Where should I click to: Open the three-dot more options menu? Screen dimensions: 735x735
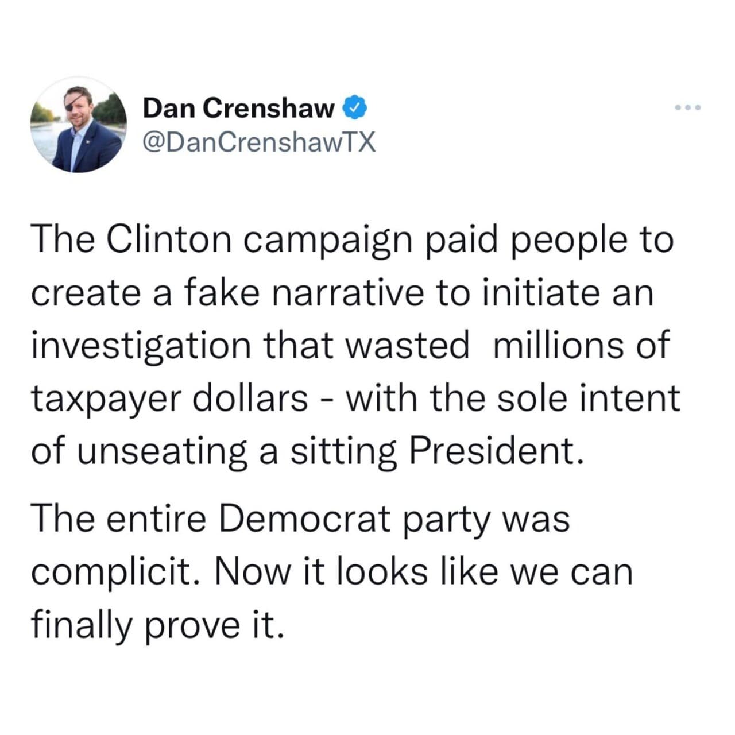point(688,108)
